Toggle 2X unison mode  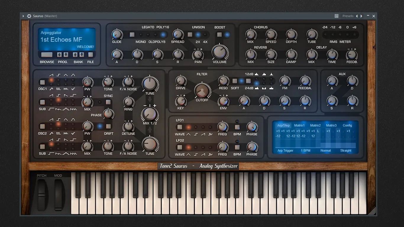(198, 35)
